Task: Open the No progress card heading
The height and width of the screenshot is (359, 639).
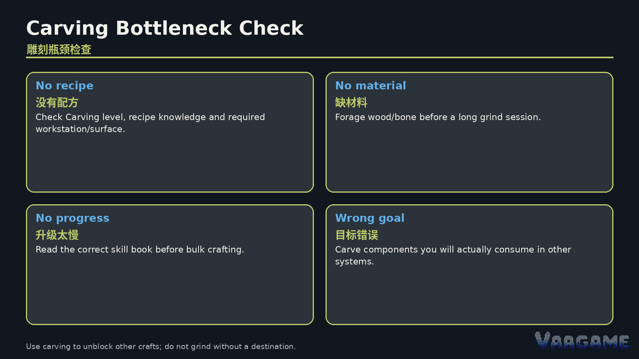Action: [72, 218]
